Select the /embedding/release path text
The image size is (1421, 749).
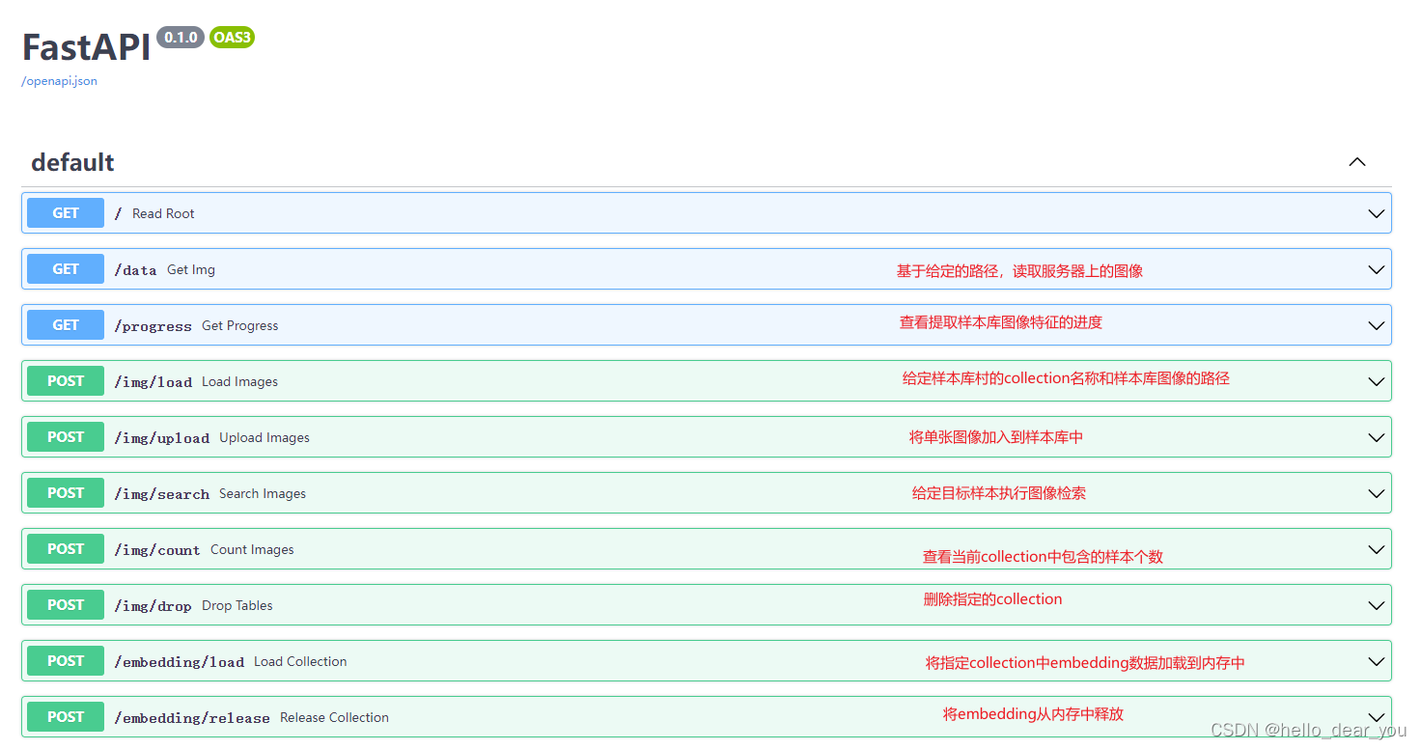pyautogui.click(x=192, y=718)
